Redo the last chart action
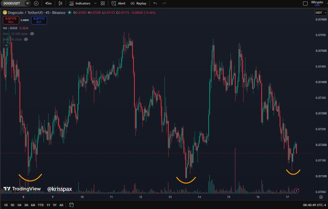Viewport: 328px width, 209px height. point(164,3)
